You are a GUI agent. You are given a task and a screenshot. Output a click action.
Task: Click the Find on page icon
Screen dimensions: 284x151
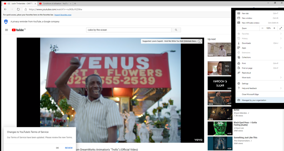pyautogui.click(x=239, y=68)
